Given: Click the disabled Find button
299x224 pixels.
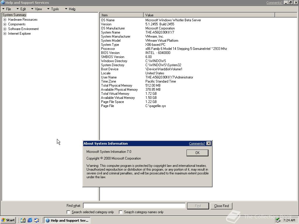Looking at the screenshot, I should 198,206.
